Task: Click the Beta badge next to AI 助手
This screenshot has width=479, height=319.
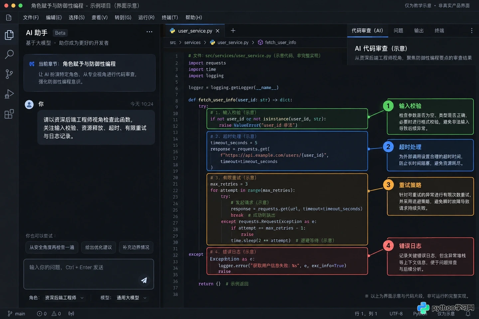Action: 60,33
